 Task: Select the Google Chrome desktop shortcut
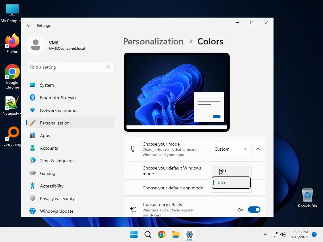click(x=12, y=77)
